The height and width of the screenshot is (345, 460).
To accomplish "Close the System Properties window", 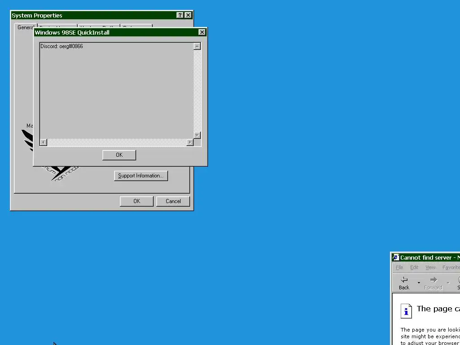I will [188, 15].
